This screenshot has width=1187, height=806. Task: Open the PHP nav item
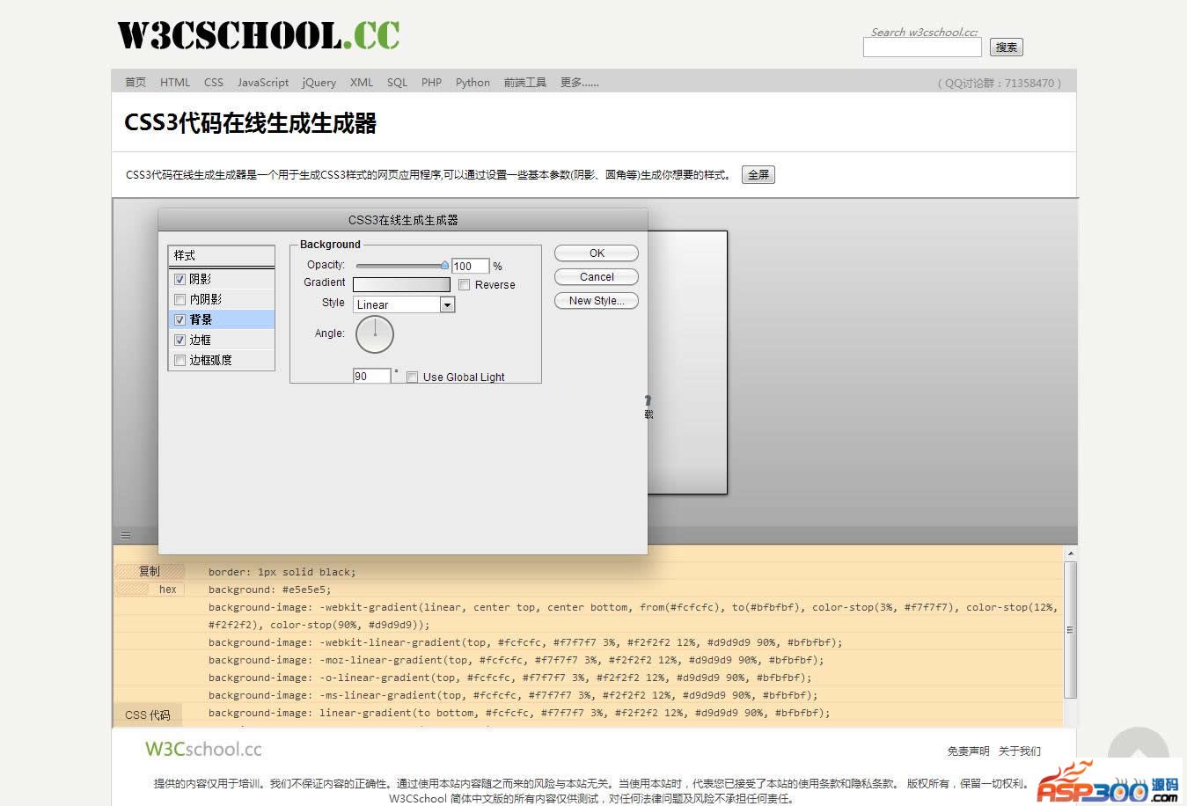(431, 83)
